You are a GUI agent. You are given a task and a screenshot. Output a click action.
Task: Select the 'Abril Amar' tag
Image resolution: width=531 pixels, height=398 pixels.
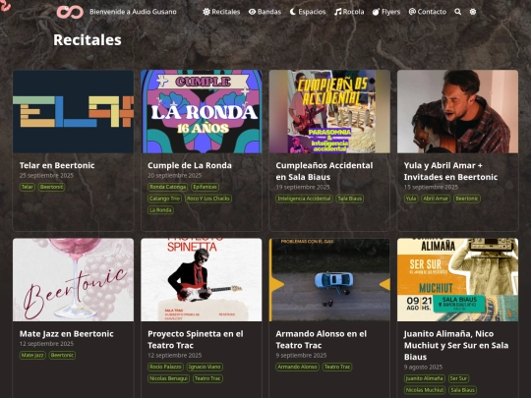[436, 199]
